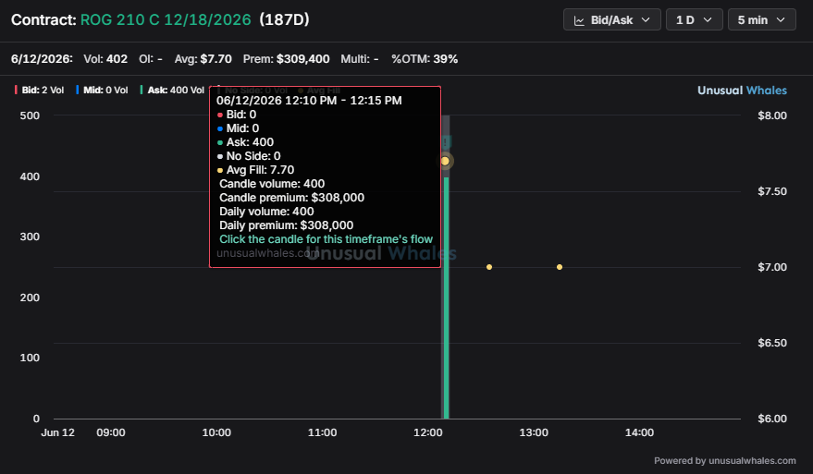Click the tooltip 'Daily volume: 400' line
The width and height of the screenshot is (813, 474).
tap(266, 212)
